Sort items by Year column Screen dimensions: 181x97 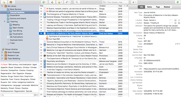click(x=122, y=6)
